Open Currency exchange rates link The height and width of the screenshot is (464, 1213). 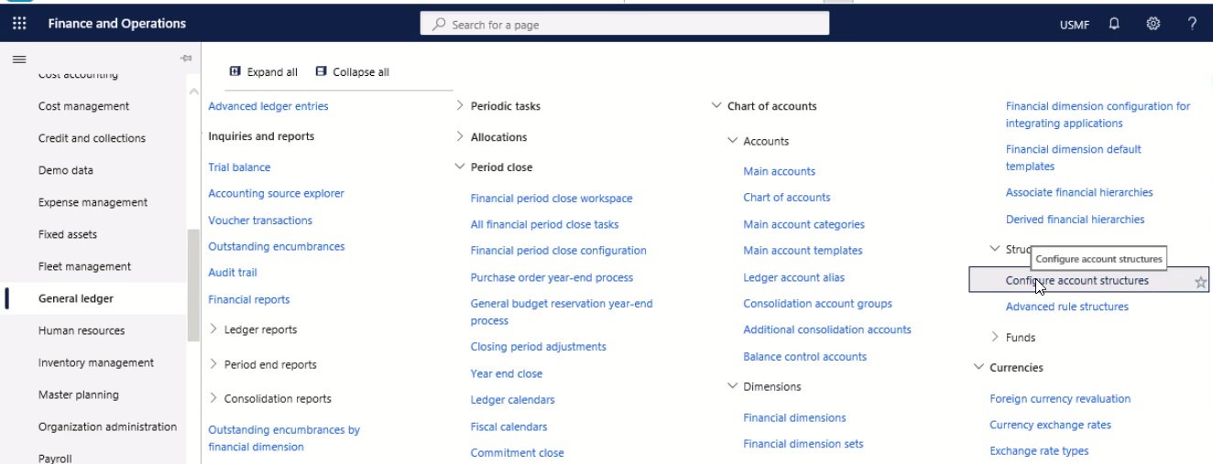(1050, 425)
